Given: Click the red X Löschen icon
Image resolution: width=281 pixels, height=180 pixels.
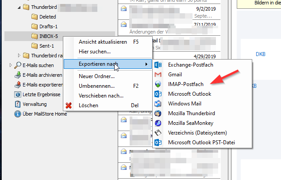Looking at the screenshot, I should tap(69, 105).
